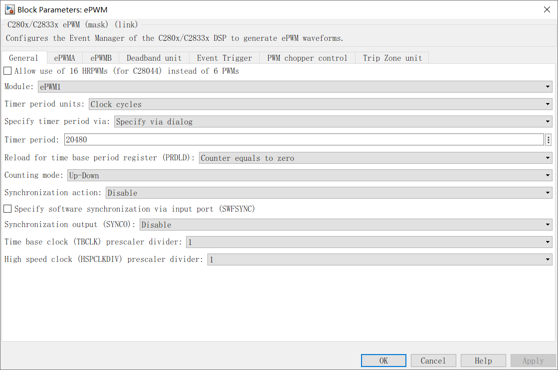
Task: Click the Timer period label
Action: (x=32, y=139)
